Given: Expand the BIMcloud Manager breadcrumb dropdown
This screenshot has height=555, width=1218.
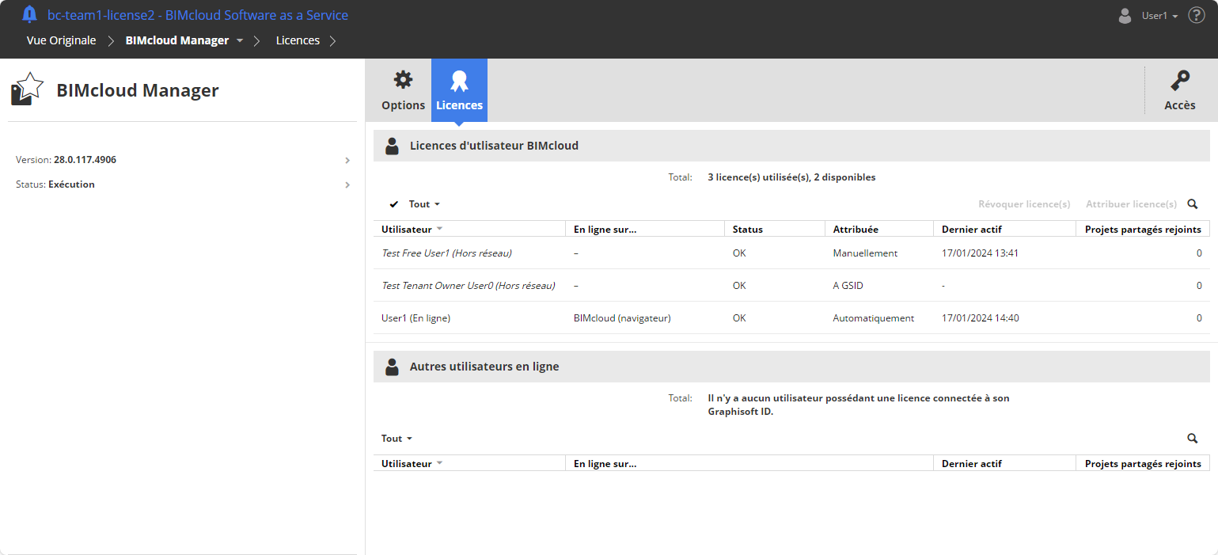Looking at the screenshot, I should point(240,40).
